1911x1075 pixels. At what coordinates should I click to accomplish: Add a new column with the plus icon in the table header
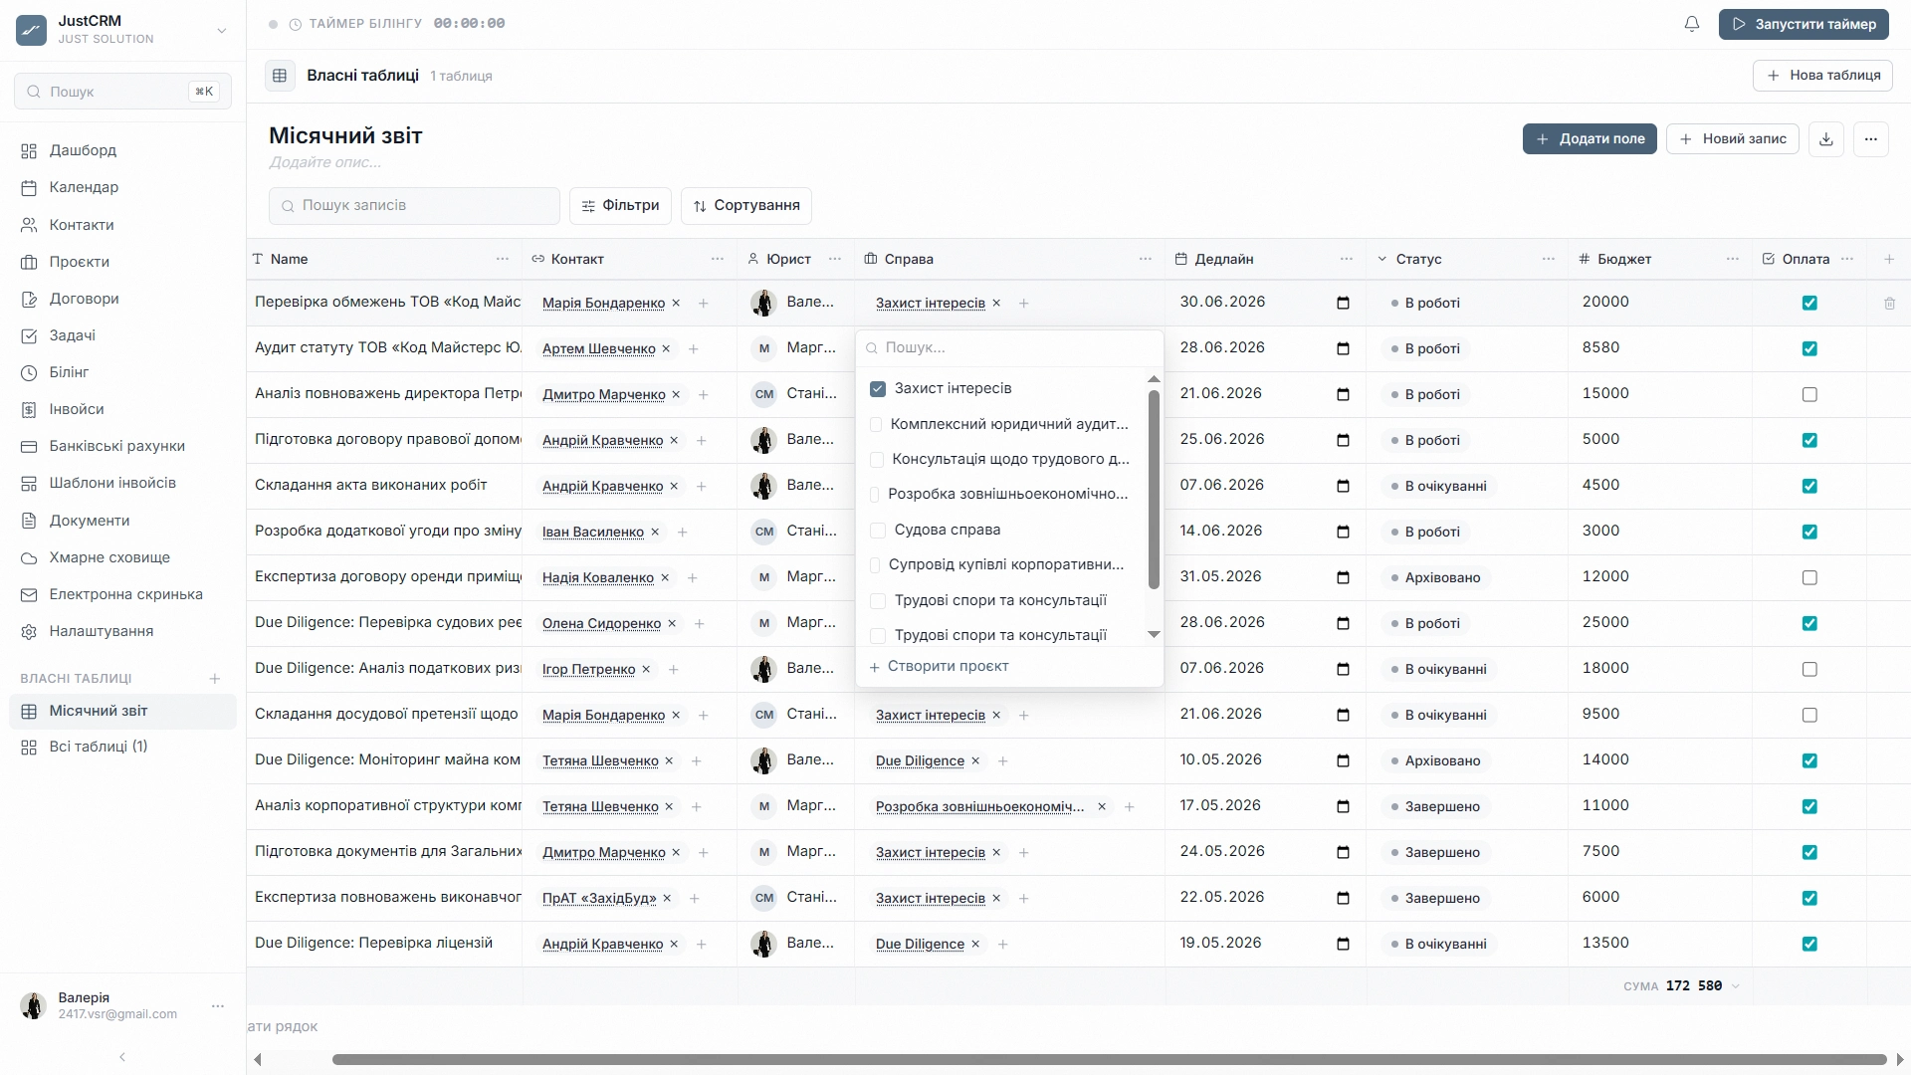tap(1889, 259)
